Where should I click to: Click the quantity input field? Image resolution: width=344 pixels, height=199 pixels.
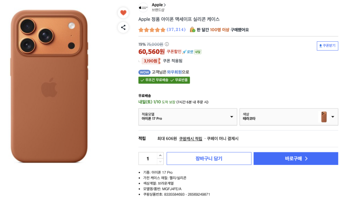coord(148,158)
